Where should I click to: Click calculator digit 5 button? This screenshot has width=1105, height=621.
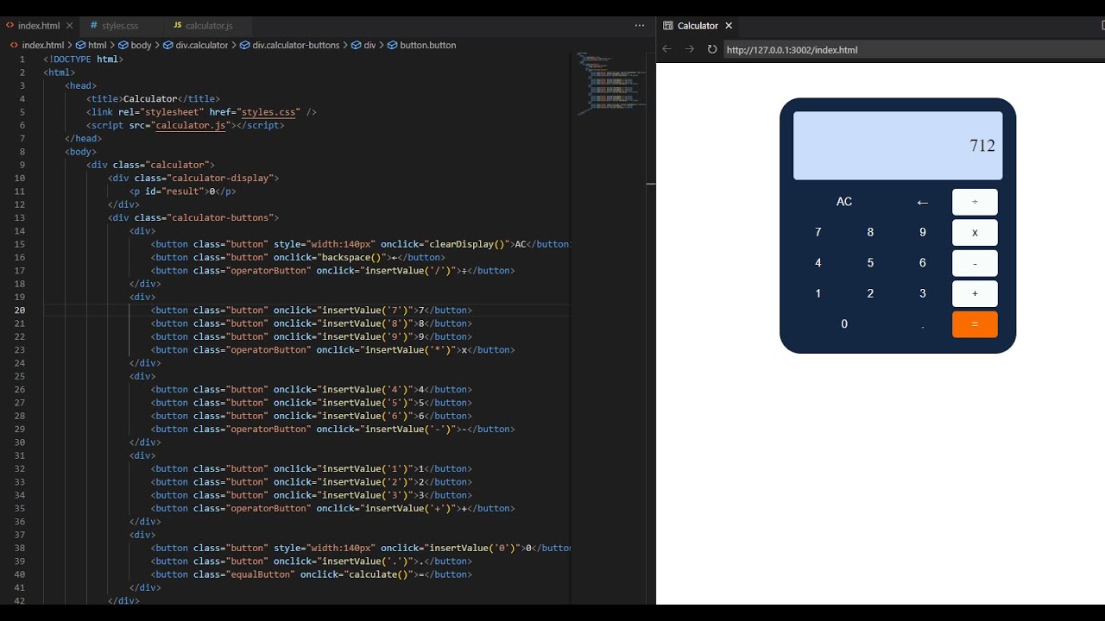870,263
